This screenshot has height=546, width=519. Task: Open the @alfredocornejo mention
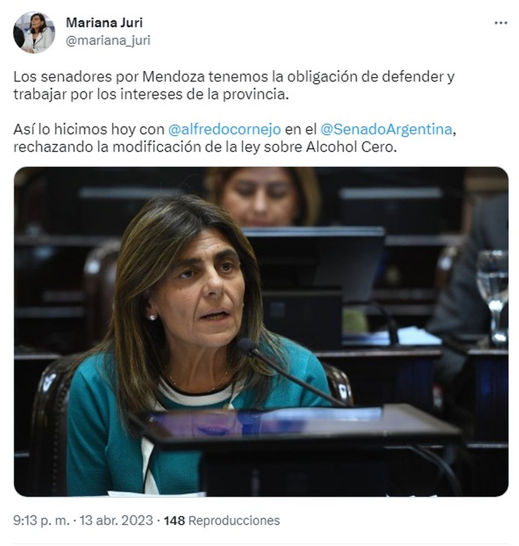coord(224,129)
